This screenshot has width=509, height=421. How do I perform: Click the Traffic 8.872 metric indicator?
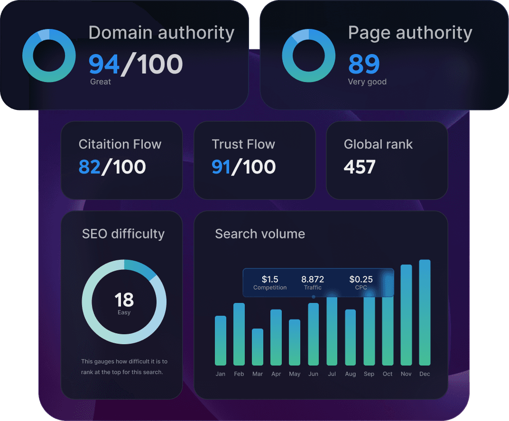point(313,283)
